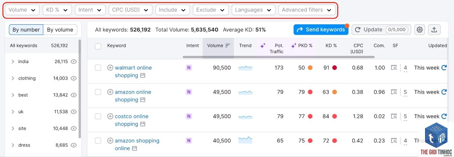The height and width of the screenshot is (157, 454).
Task: Refresh amazon online shopping metrics icon
Action: [x=444, y=92]
